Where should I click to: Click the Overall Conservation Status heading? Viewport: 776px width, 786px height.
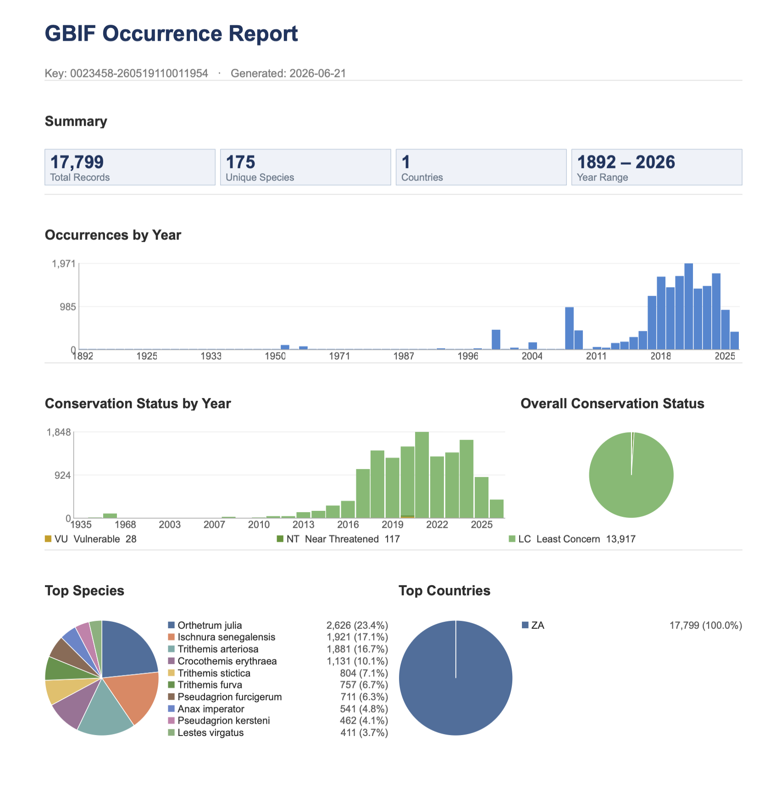pyautogui.click(x=612, y=404)
